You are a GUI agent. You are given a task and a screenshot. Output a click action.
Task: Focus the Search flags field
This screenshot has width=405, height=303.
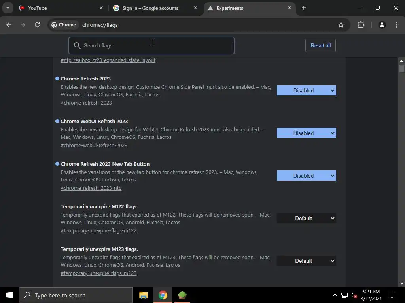click(x=151, y=46)
